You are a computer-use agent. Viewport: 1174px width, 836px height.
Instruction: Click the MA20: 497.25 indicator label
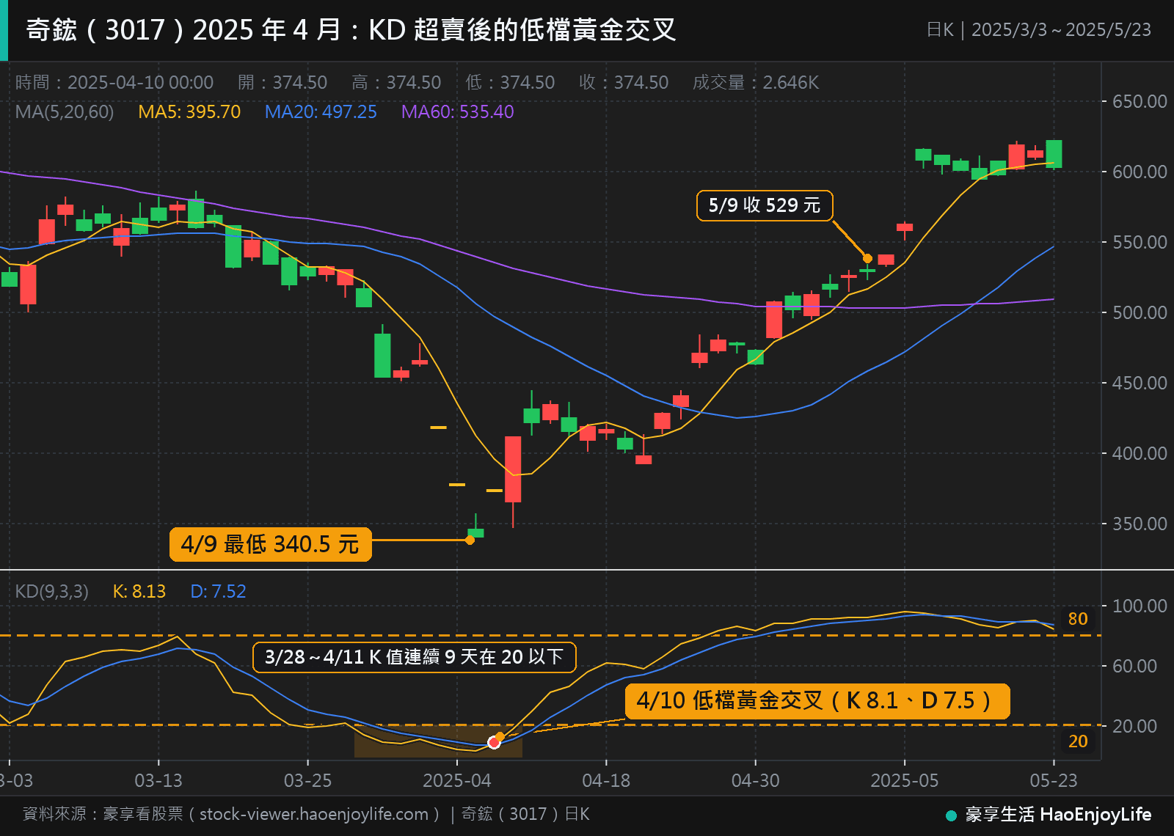coord(321,112)
